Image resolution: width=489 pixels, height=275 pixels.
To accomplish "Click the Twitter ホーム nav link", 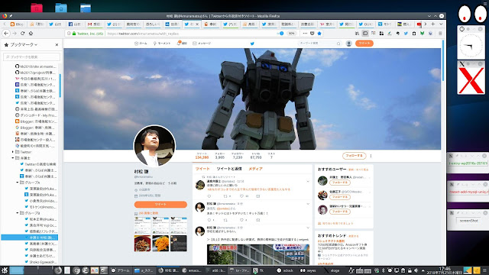I will click(x=141, y=44).
